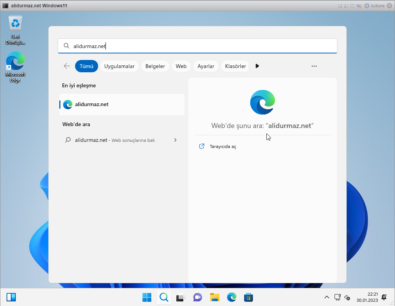The image size is (395, 306).
Task: Open Tarayıcıda aç in the preview pane
Action: point(218,146)
